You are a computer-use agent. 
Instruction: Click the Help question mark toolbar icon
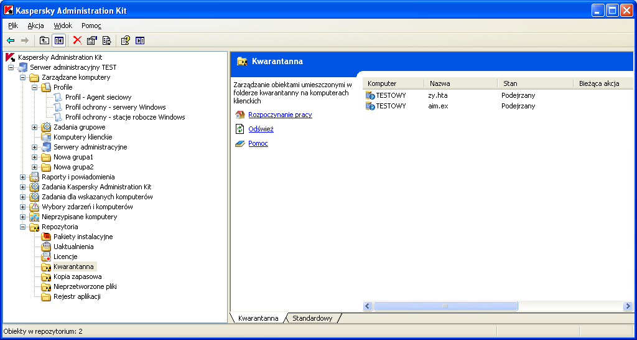(126, 40)
